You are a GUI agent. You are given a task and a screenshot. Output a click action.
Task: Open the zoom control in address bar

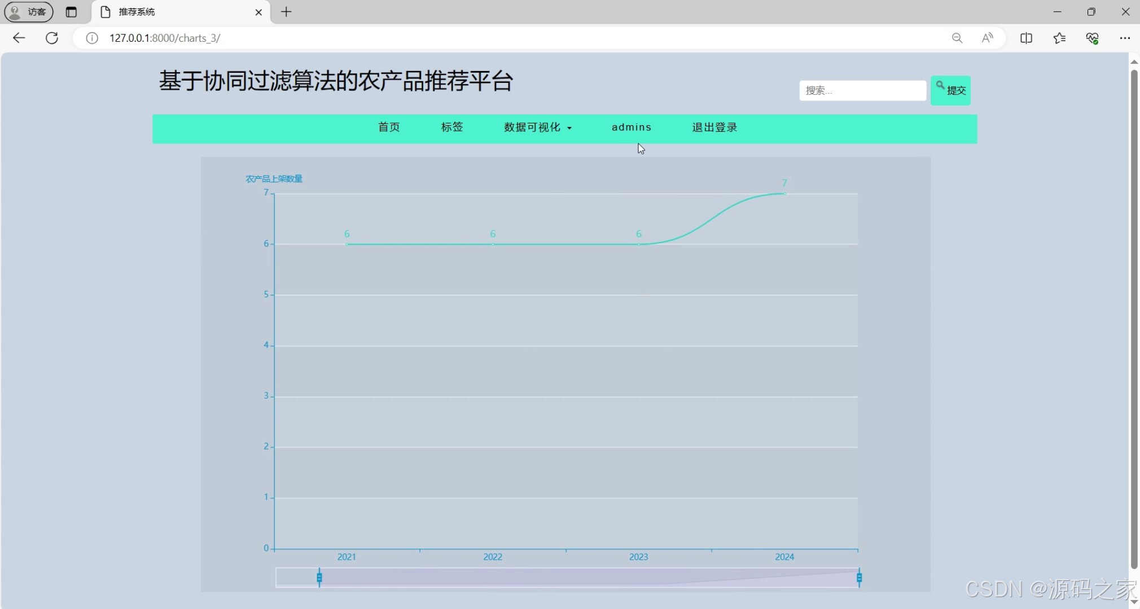(x=957, y=38)
